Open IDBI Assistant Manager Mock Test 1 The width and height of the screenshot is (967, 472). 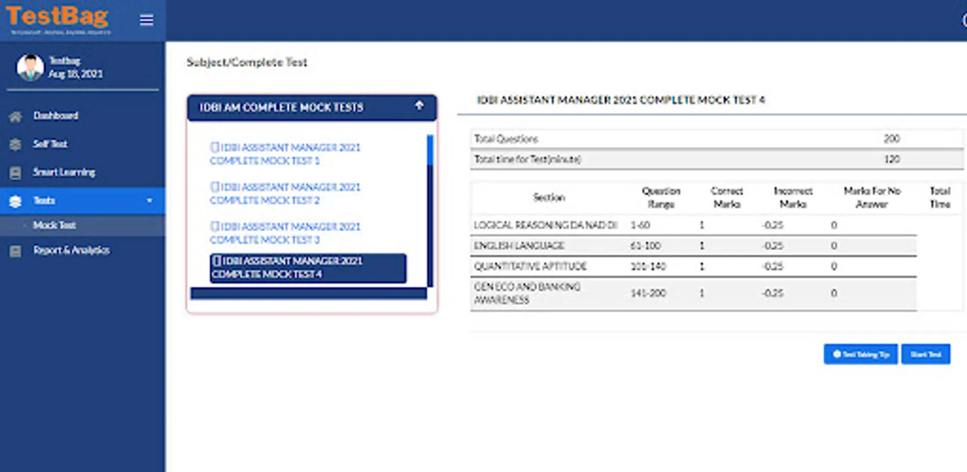tap(285, 154)
